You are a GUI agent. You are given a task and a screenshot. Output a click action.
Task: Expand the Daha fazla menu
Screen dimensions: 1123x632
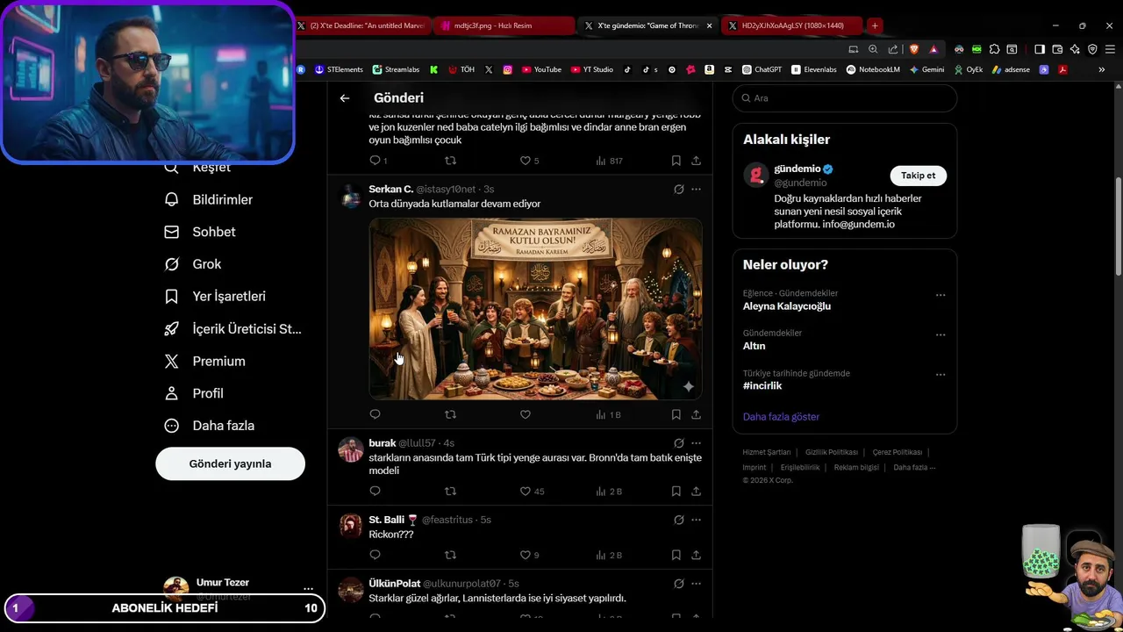tap(211, 426)
